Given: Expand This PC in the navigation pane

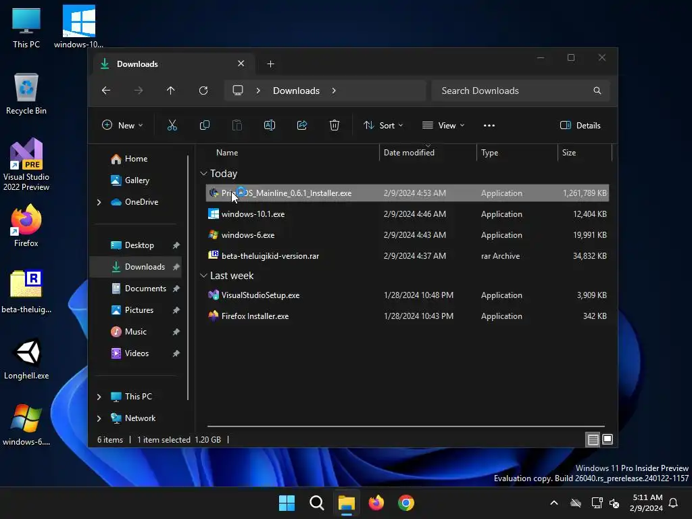Looking at the screenshot, I should click(99, 397).
